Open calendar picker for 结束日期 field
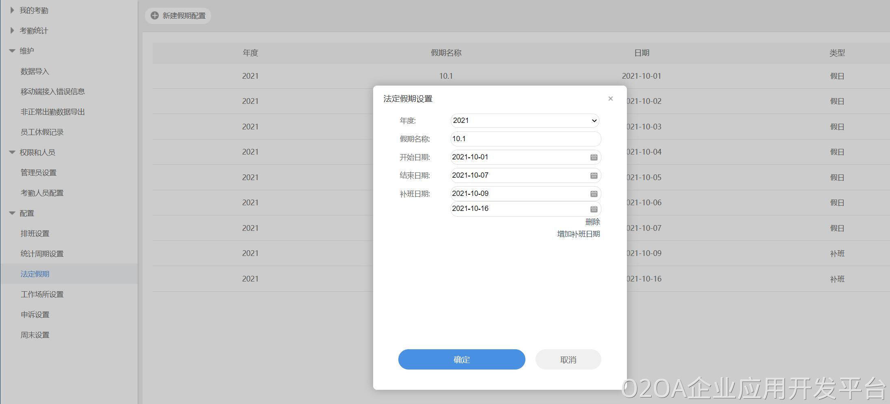890x404 pixels. click(x=594, y=176)
